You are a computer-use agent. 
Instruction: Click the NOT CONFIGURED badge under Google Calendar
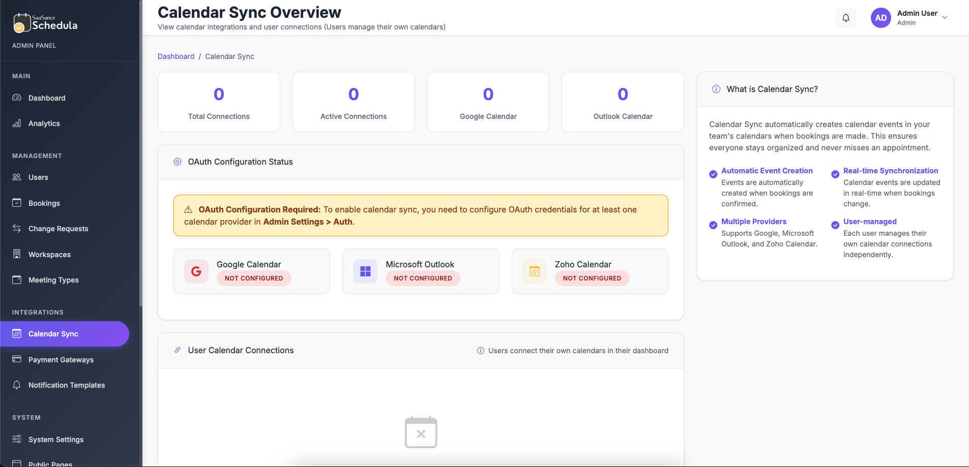tap(254, 278)
